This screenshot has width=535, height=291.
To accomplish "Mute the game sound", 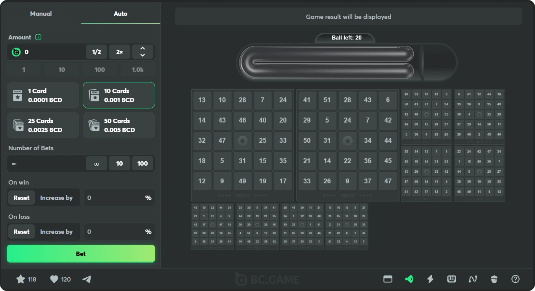I will 409,279.
